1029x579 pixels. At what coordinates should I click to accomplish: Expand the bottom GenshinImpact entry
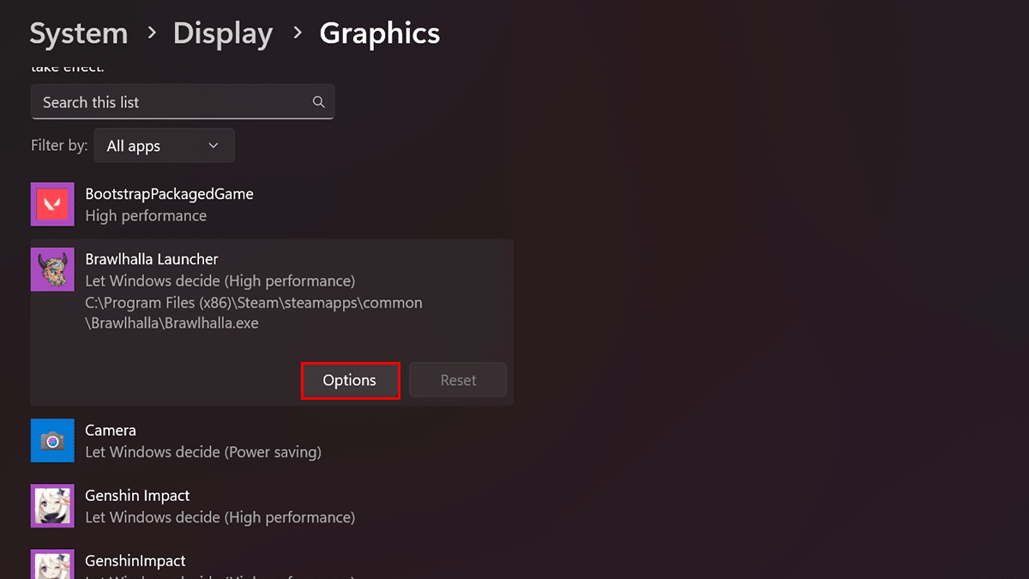click(x=135, y=561)
